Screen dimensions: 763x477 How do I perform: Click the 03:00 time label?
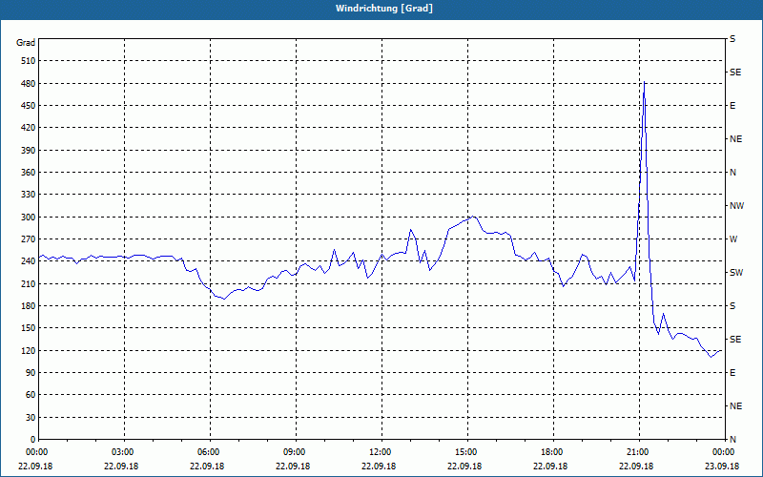tap(122, 452)
